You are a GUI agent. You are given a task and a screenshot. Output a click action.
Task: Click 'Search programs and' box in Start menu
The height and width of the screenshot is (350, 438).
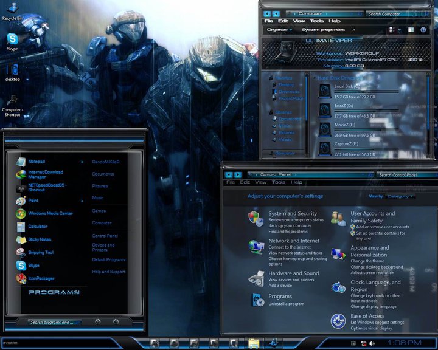pos(55,323)
